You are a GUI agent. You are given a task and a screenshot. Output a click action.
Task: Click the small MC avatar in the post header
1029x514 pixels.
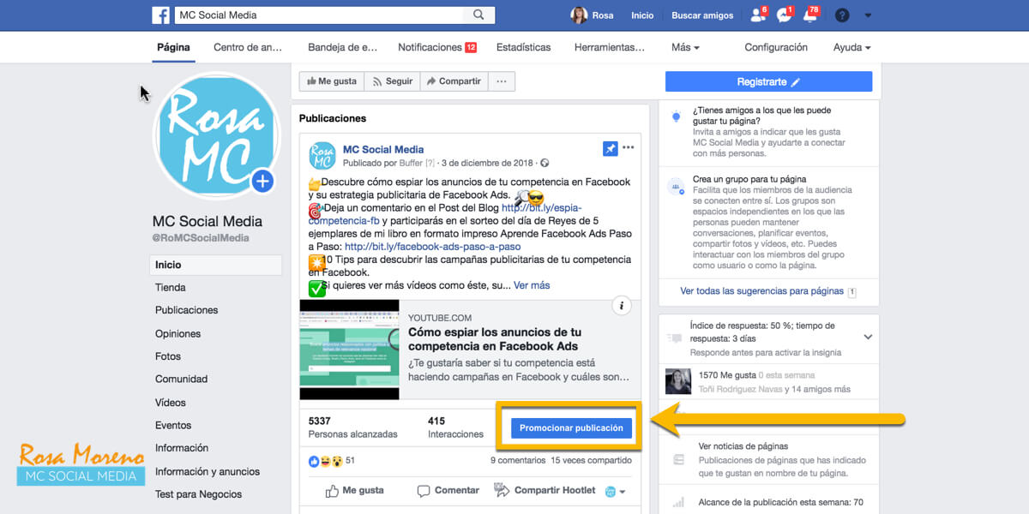coord(322,155)
